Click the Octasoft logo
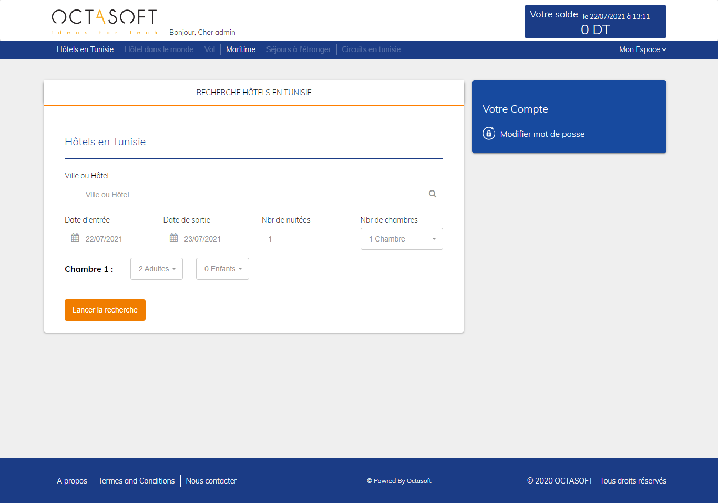This screenshot has width=718, height=503. pyautogui.click(x=104, y=21)
